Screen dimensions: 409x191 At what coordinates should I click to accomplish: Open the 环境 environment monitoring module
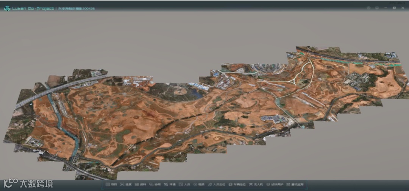click(170, 185)
